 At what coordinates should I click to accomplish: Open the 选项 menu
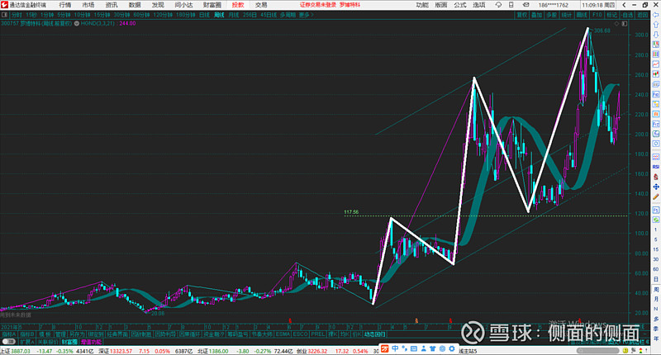[x=479, y=5]
